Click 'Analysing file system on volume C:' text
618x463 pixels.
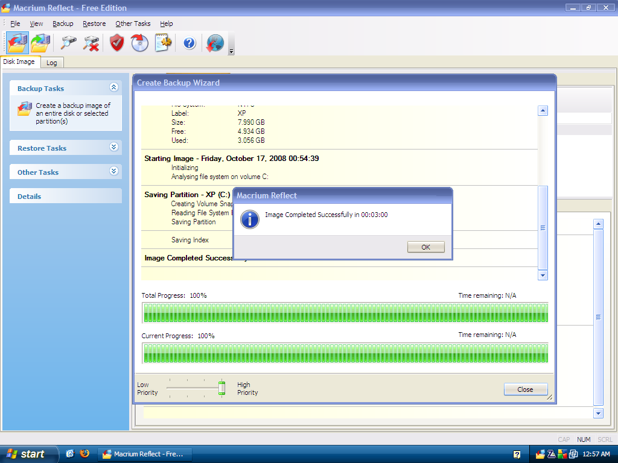click(220, 177)
